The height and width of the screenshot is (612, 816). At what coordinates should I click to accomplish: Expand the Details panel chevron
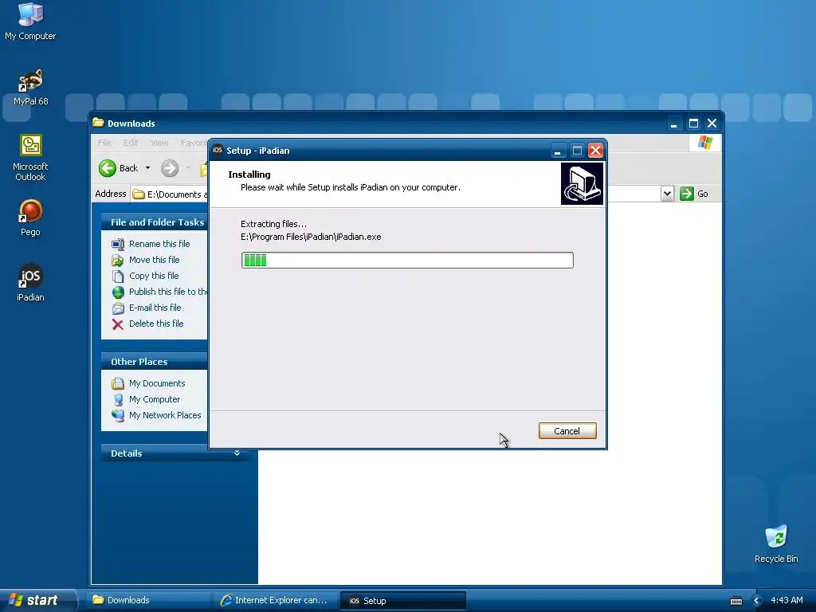point(237,453)
